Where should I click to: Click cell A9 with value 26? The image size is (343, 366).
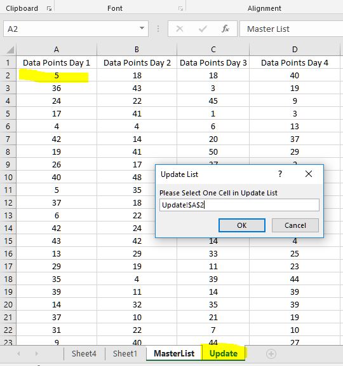point(57,165)
